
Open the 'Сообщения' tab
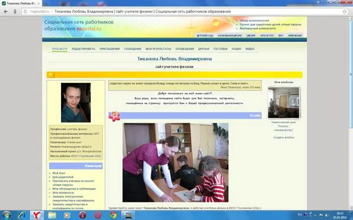132,49
